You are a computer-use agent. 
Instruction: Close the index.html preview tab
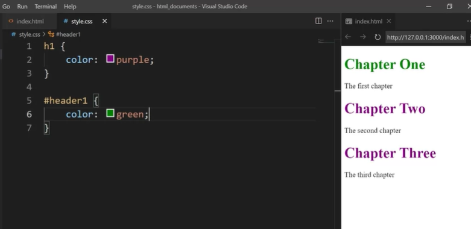coord(389,21)
